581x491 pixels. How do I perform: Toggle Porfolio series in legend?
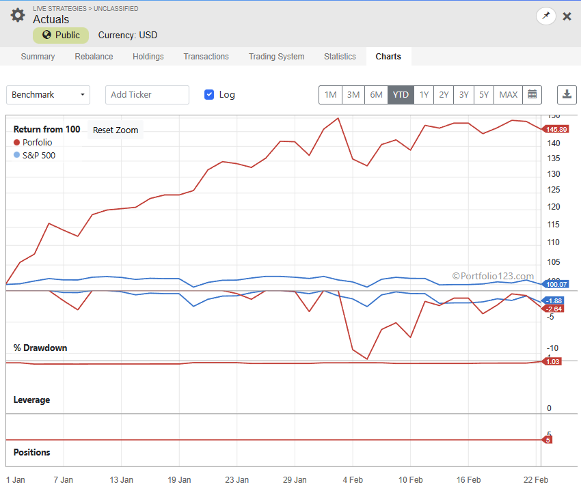click(37, 143)
